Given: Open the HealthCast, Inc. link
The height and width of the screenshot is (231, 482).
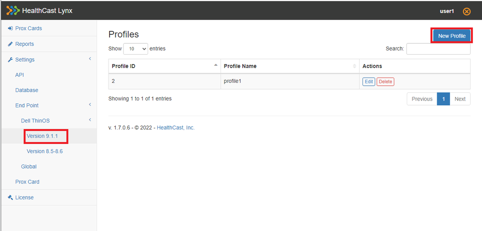Looking at the screenshot, I should [176, 128].
